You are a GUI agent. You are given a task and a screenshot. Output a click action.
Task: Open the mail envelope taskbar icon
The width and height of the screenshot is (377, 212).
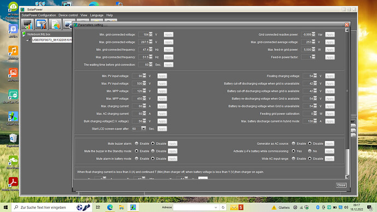click(x=233, y=207)
